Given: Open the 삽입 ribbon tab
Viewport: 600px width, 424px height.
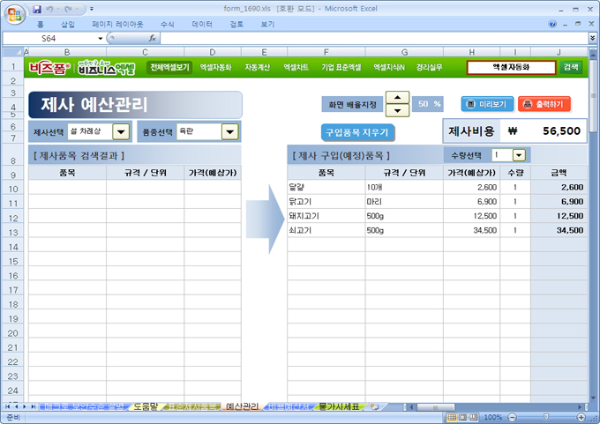Looking at the screenshot, I should (68, 24).
